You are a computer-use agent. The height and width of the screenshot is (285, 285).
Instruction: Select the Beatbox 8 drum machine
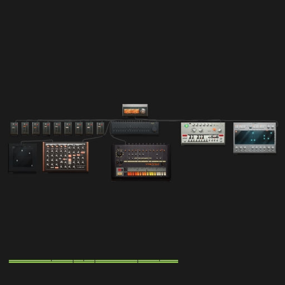pyautogui.click(x=141, y=161)
